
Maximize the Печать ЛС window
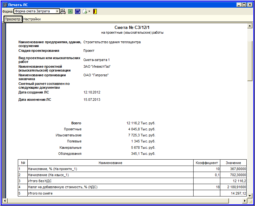click(x=244, y=5)
